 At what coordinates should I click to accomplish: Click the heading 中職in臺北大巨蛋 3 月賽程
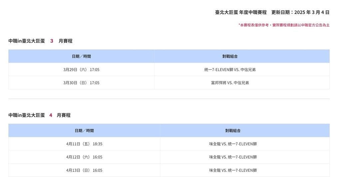pyautogui.click(x=40, y=41)
